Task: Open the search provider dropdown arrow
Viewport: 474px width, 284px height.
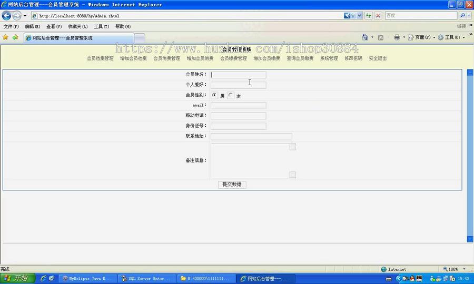Action: click(x=469, y=15)
